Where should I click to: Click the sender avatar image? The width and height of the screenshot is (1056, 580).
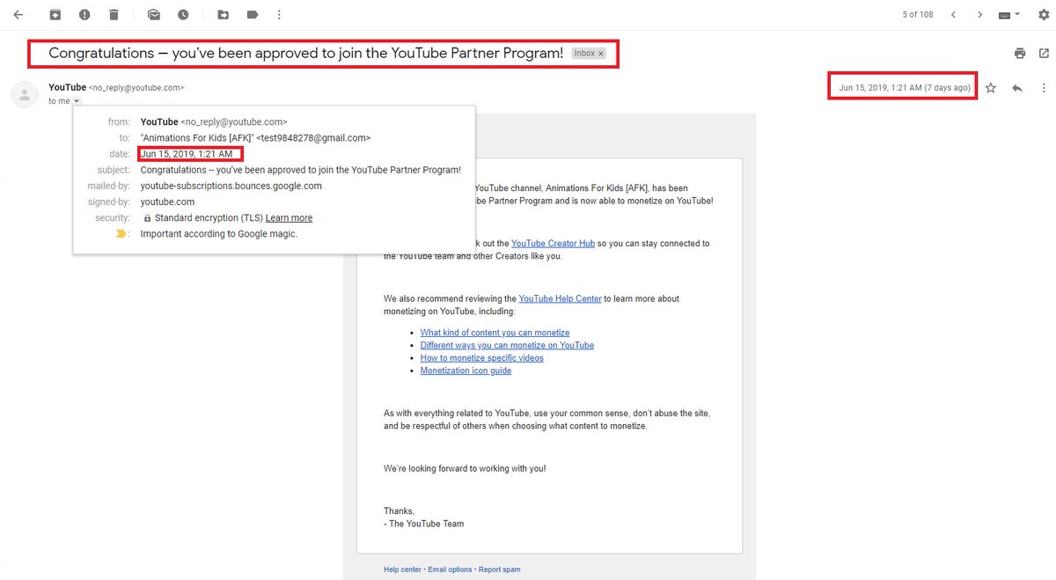(25, 94)
